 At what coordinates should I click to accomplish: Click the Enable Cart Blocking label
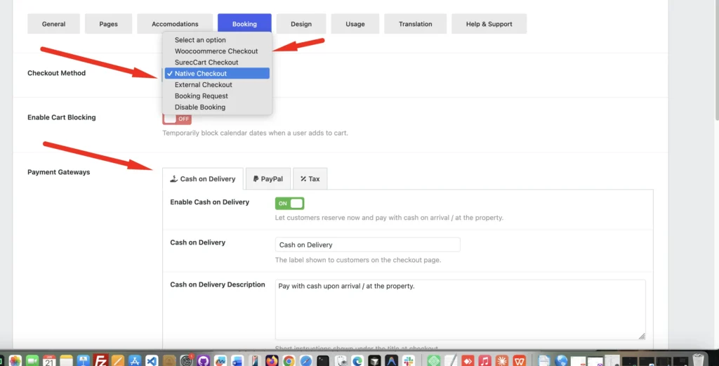pyautogui.click(x=62, y=117)
